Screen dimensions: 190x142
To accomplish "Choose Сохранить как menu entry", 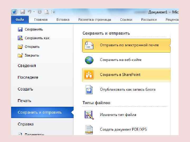I will click(x=37, y=38).
